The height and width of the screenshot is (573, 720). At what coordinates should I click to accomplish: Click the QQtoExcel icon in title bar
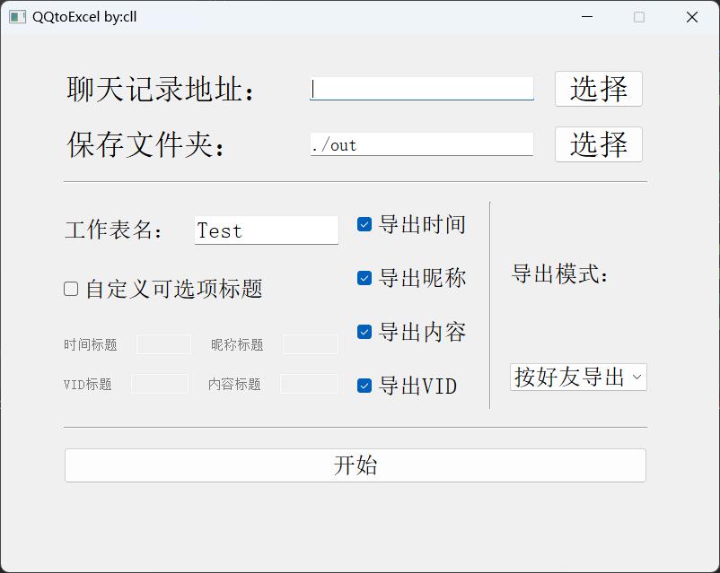[x=16, y=16]
